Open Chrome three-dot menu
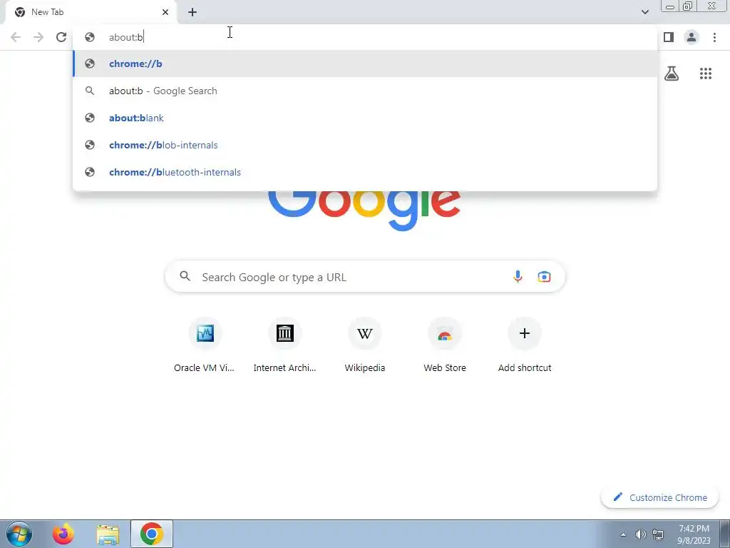The image size is (730, 548). [x=714, y=37]
